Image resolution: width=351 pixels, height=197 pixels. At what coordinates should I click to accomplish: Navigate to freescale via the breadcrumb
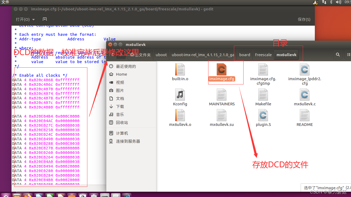(263, 55)
